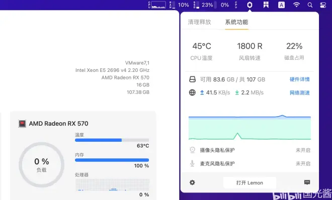Viewport: 332px width, 200px height.
Task: Click the 16 GB memory text
Action: (143, 85)
